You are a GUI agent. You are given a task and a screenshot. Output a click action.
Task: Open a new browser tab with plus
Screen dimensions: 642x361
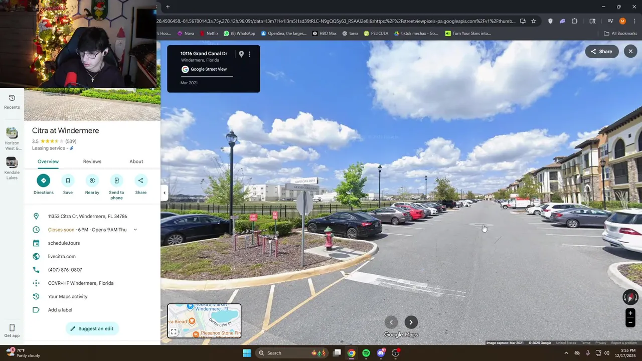[168, 7]
